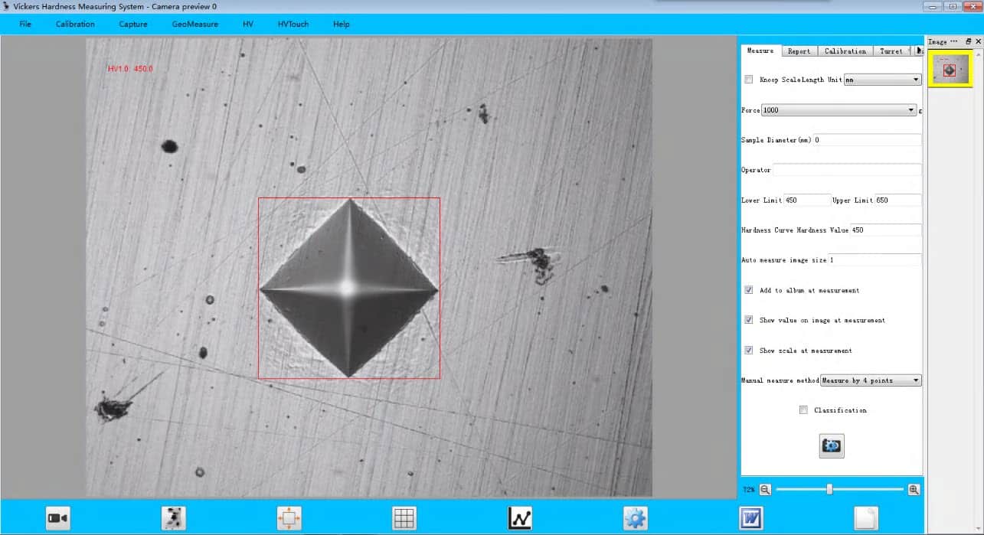This screenshot has width=984, height=535.
Task: Enable the Classification checkbox
Action: click(x=803, y=409)
